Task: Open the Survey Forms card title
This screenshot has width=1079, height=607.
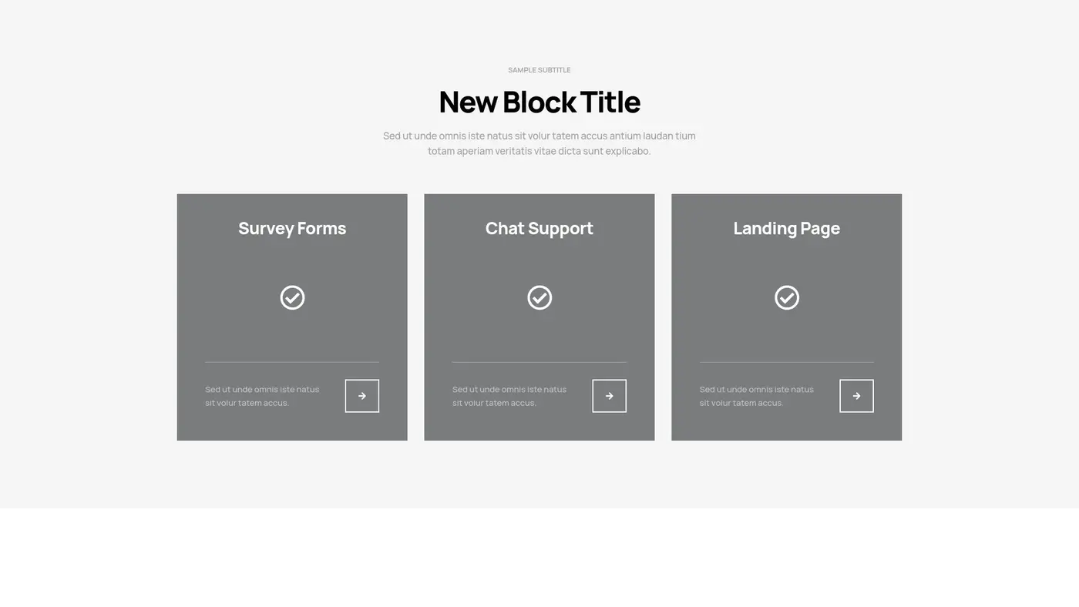Action: pyautogui.click(x=292, y=228)
